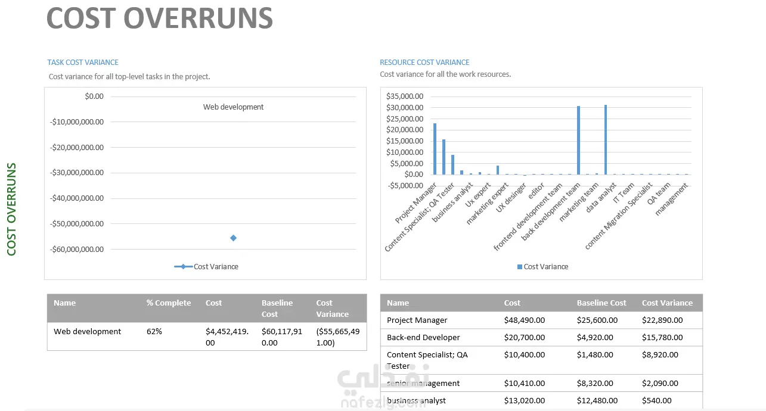Select the Back-end Developer cost variance cell

[x=662, y=337]
